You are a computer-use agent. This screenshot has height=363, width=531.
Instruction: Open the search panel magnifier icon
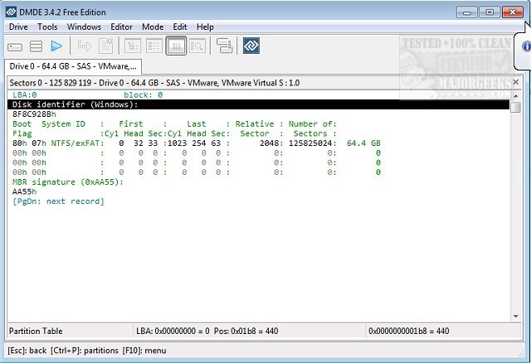coord(197,46)
